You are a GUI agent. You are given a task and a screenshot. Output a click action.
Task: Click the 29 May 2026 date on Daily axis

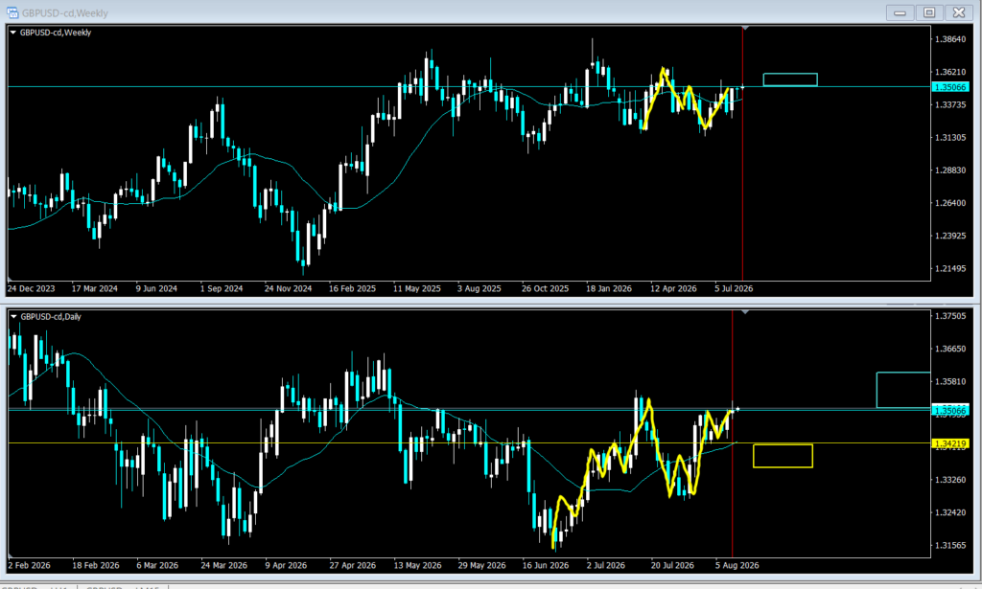point(481,565)
